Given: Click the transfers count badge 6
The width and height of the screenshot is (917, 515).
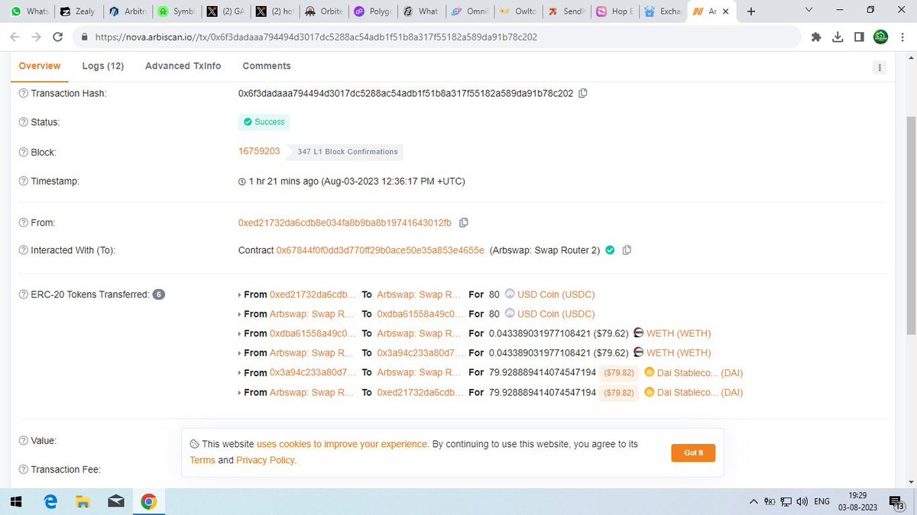Looking at the screenshot, I should click(x=159, y=295).
